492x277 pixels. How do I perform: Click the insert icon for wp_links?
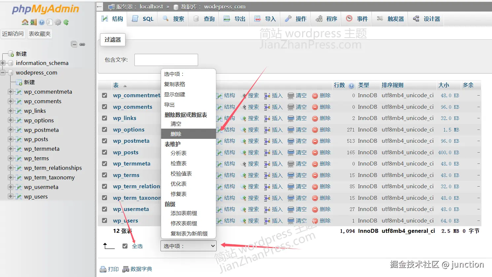(x=267, y=118)
